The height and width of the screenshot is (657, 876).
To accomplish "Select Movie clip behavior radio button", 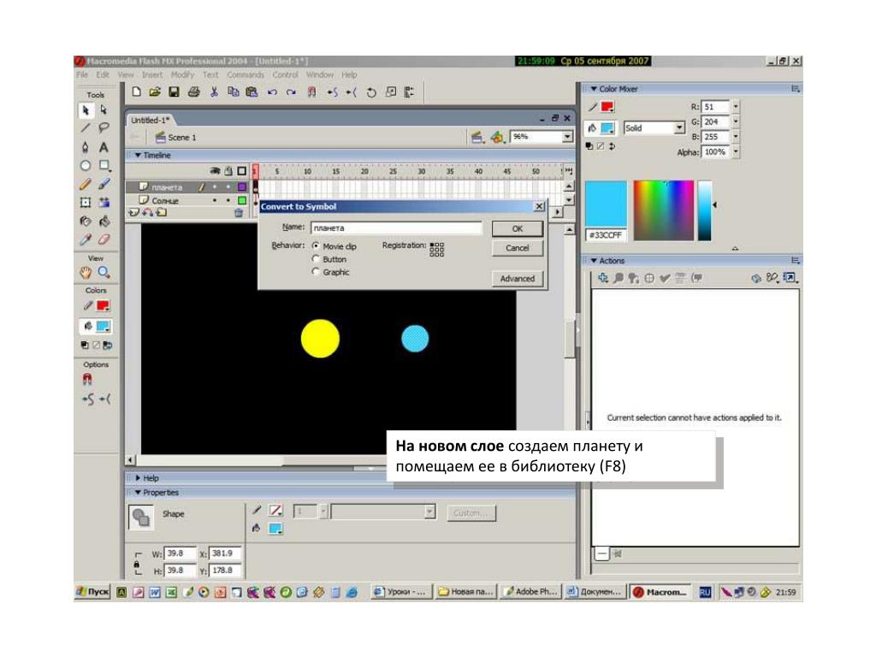I will coord(316,246).
